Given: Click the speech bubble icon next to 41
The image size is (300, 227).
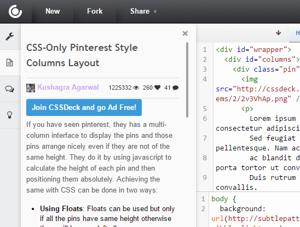Looking at the screenshot, I should (175, 88).
